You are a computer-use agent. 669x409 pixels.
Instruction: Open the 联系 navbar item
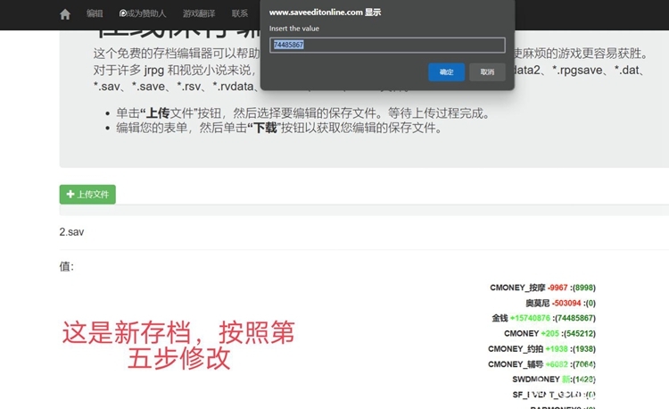coord(240,14)
